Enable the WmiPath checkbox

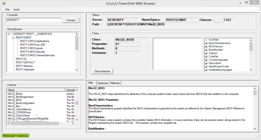[206, 40]
